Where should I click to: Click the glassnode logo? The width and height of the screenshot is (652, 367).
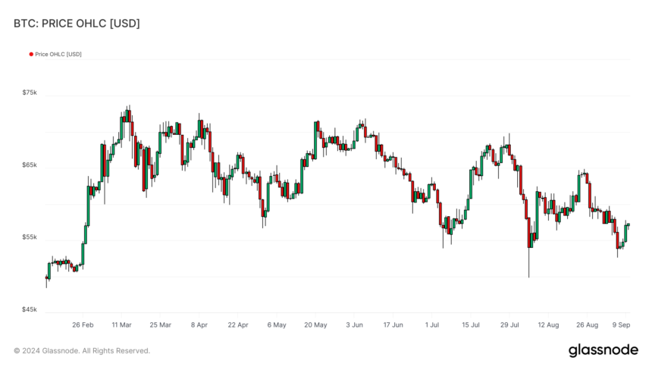pyautogui.click(x=603, y=350)
